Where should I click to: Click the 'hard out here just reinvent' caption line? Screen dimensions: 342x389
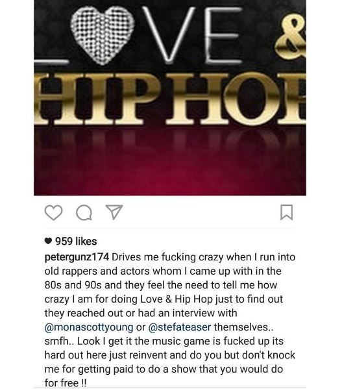(x=170, y=355)
